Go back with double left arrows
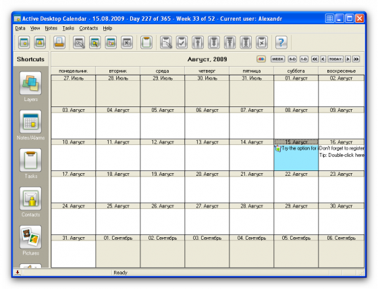This screenshot has width=378, height=289. click(315, 59)
